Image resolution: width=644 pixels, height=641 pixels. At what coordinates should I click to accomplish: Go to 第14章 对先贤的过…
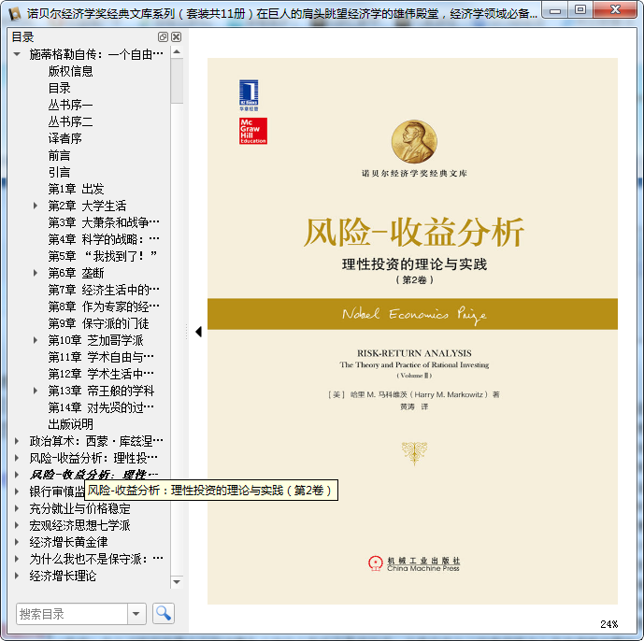tap(101, 407)
